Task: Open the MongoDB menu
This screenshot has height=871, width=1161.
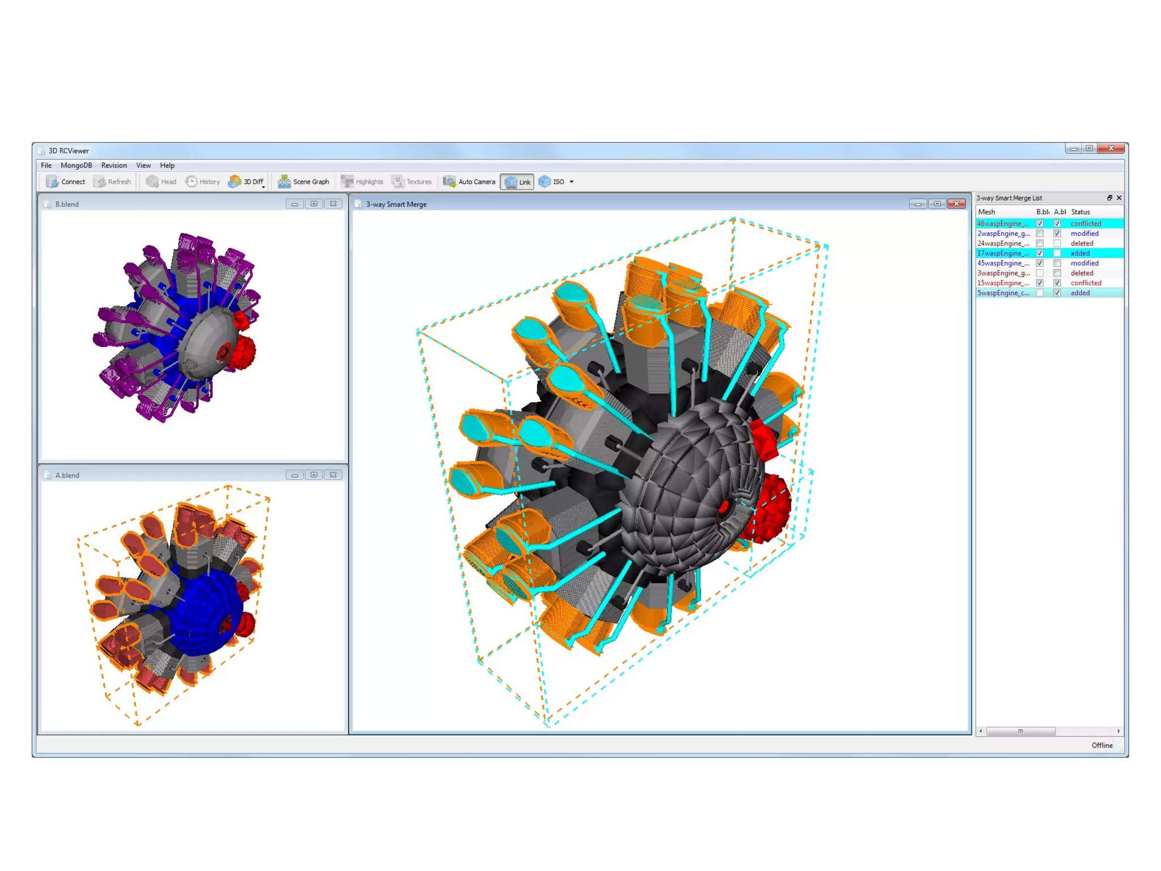Action: tap(76, 166)
